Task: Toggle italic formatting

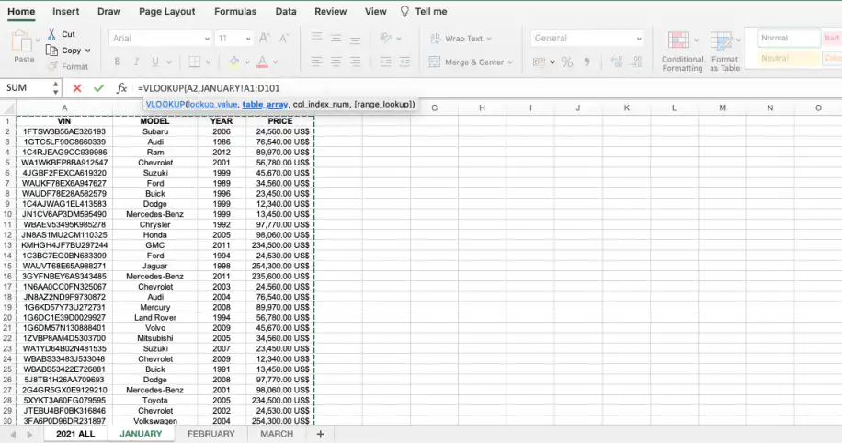Action: coord(136,62)
